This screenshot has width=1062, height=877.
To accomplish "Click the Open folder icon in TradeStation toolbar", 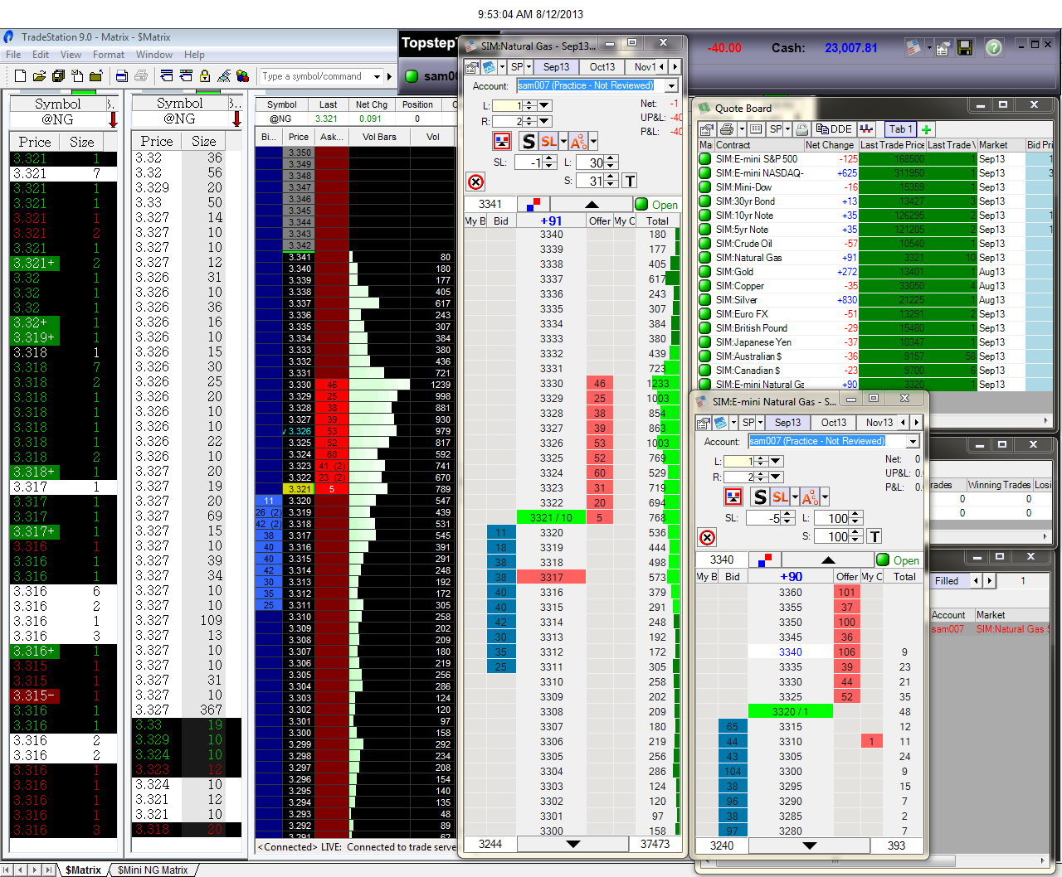I will point(39,76).
